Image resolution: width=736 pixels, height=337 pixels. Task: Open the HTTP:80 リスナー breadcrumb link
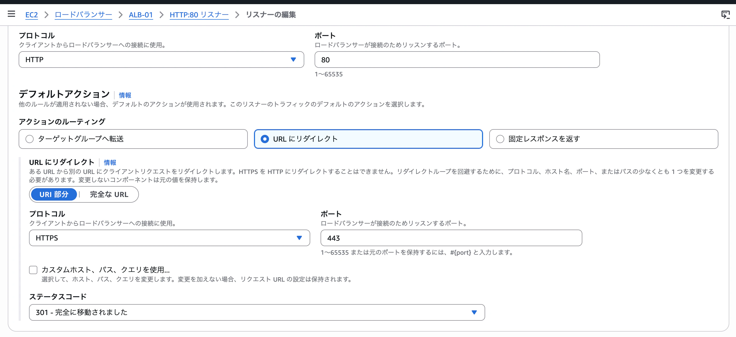point(199,15)
